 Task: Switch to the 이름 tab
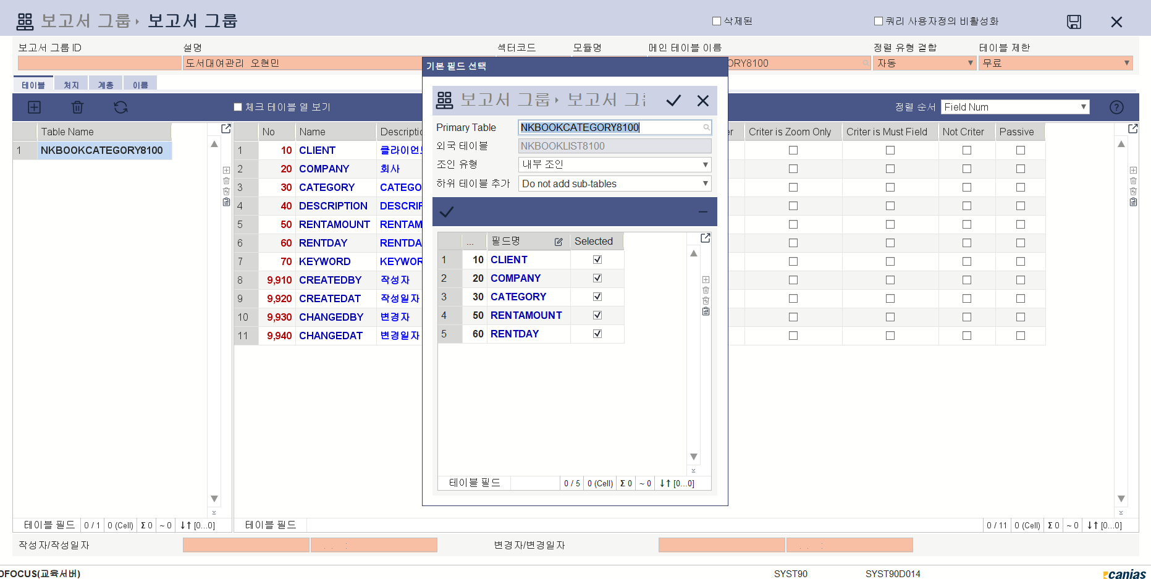[140, 85]
